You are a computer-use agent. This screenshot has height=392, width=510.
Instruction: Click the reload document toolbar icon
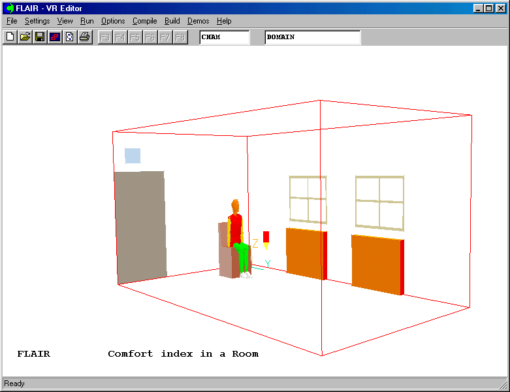pyautogui.click(x=69, y=37)
